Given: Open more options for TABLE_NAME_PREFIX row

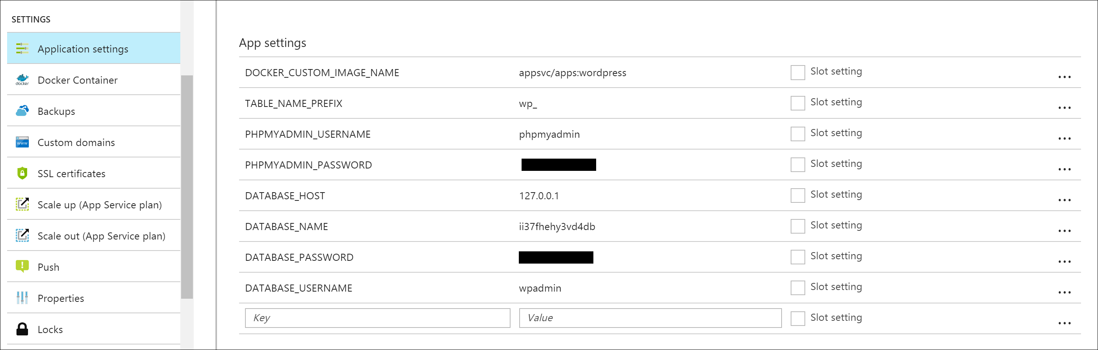Looking at the screenshot, I should click(1064, 108).
